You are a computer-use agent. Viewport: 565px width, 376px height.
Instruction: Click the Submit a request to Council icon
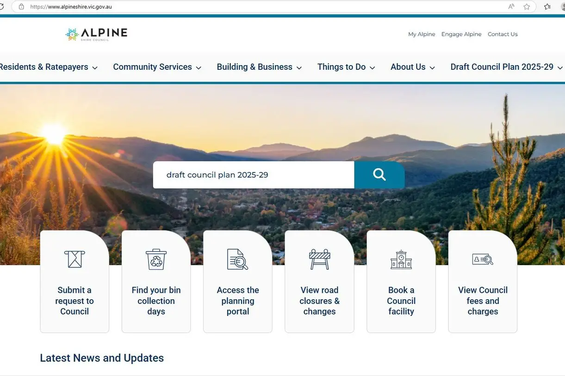[74, 259]
